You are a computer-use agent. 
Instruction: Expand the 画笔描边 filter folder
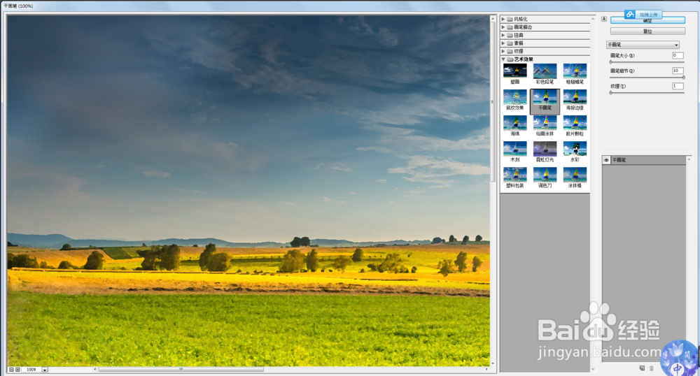tap(503, 27)
